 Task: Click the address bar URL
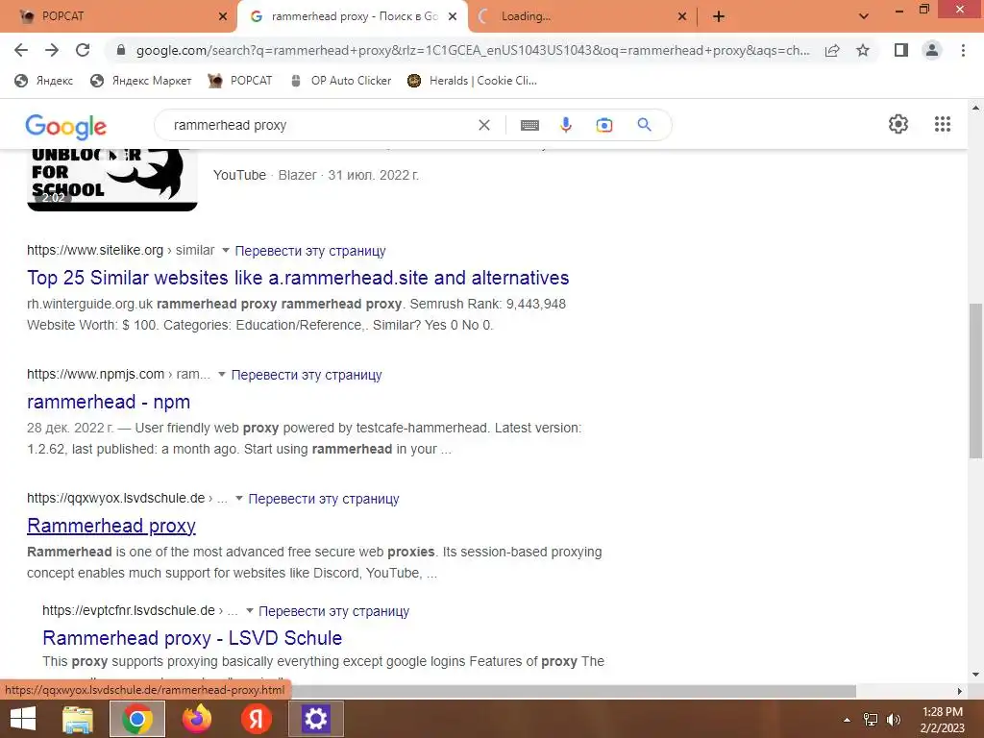[473, 50]
